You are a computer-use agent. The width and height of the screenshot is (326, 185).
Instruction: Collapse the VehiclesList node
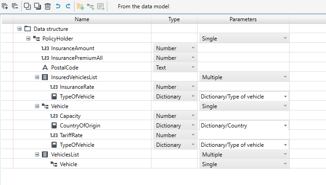(x=37, y=155)
